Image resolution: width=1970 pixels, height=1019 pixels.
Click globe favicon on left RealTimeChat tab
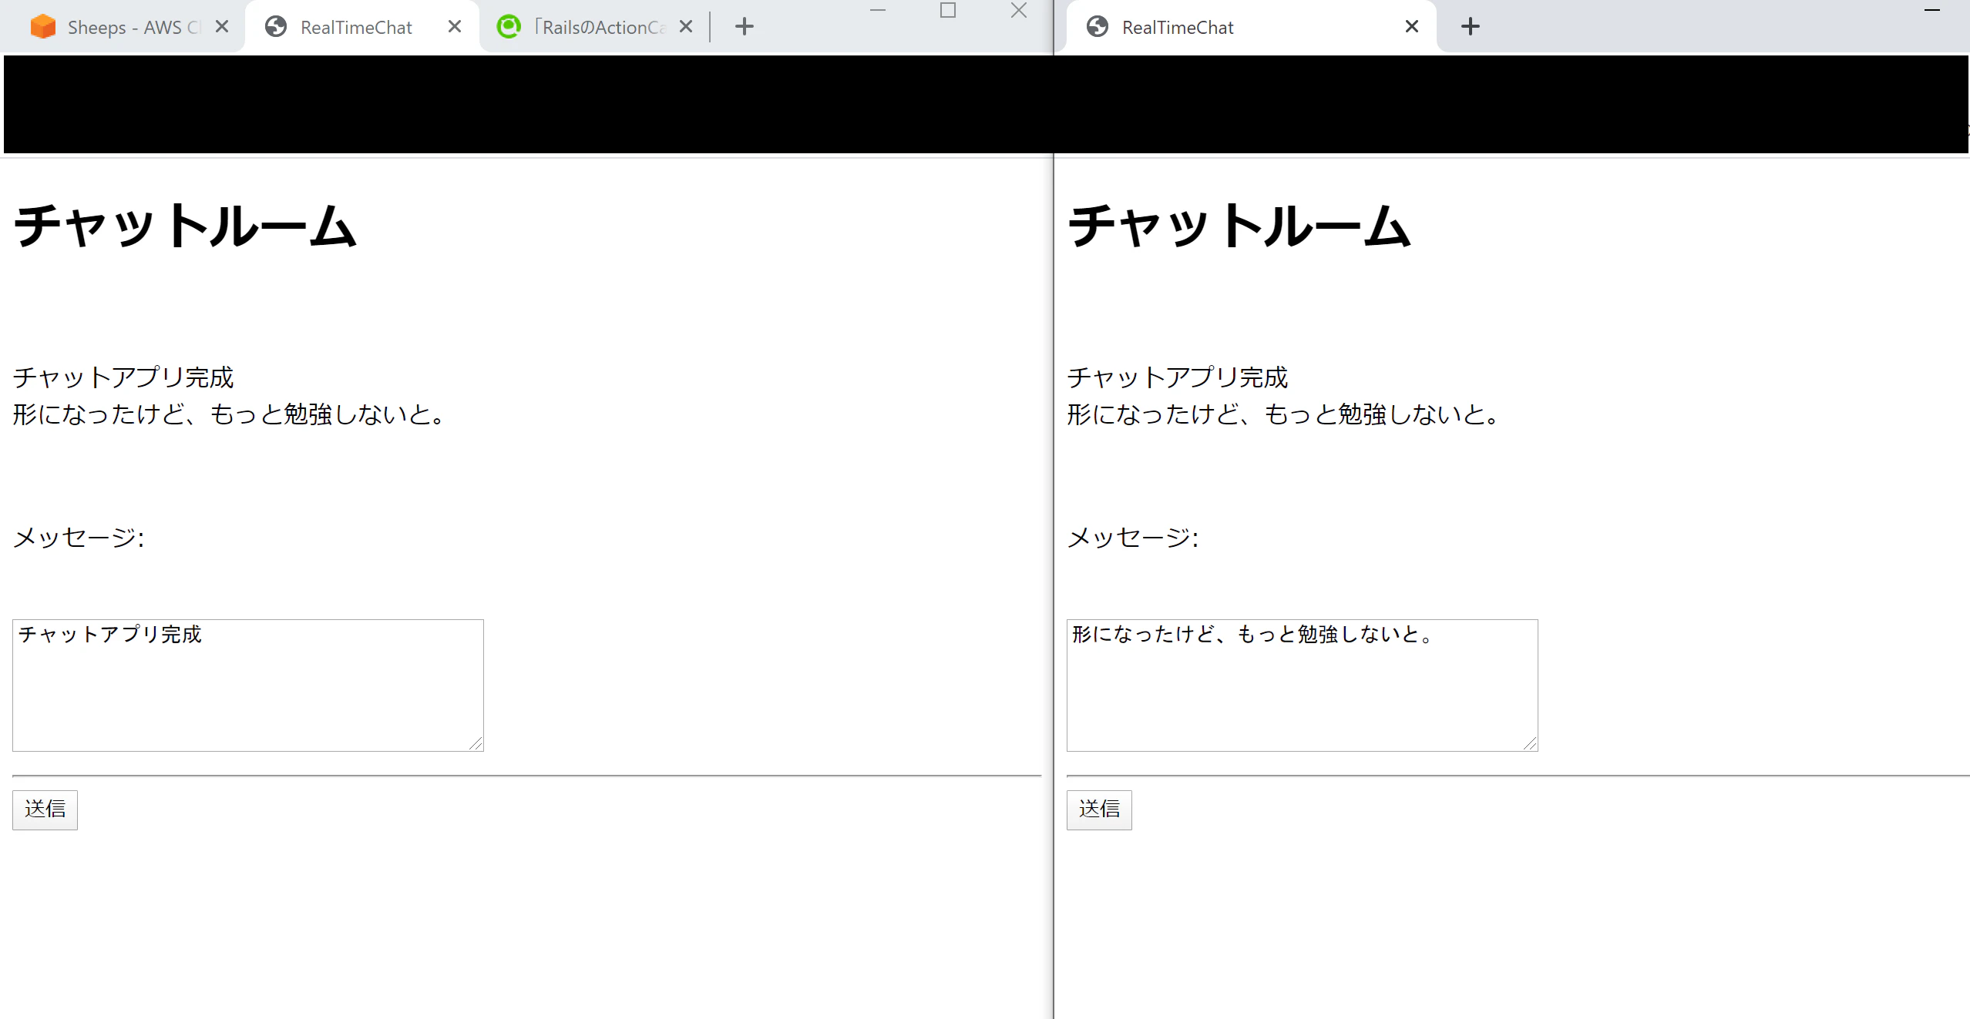click(276, 27)
